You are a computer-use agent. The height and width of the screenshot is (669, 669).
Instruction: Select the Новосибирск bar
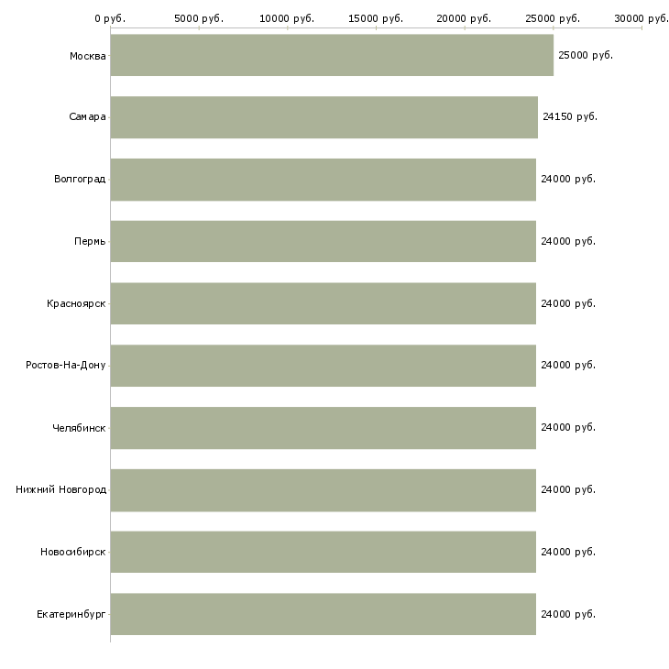pyautogui.click(x=323, y=552)
